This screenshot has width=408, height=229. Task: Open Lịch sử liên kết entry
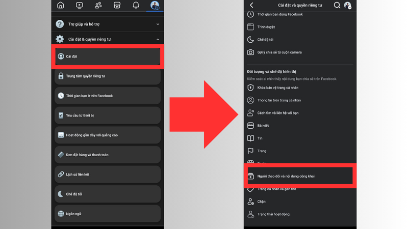pos(108,175)
